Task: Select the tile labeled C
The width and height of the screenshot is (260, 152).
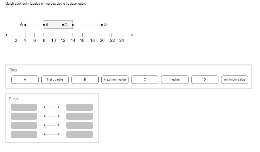Action: [x=145, y=80]
